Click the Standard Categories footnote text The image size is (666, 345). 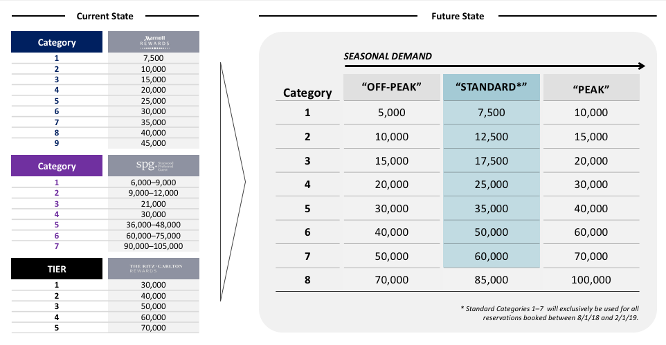pyautogui.click(x=549, y=311)
